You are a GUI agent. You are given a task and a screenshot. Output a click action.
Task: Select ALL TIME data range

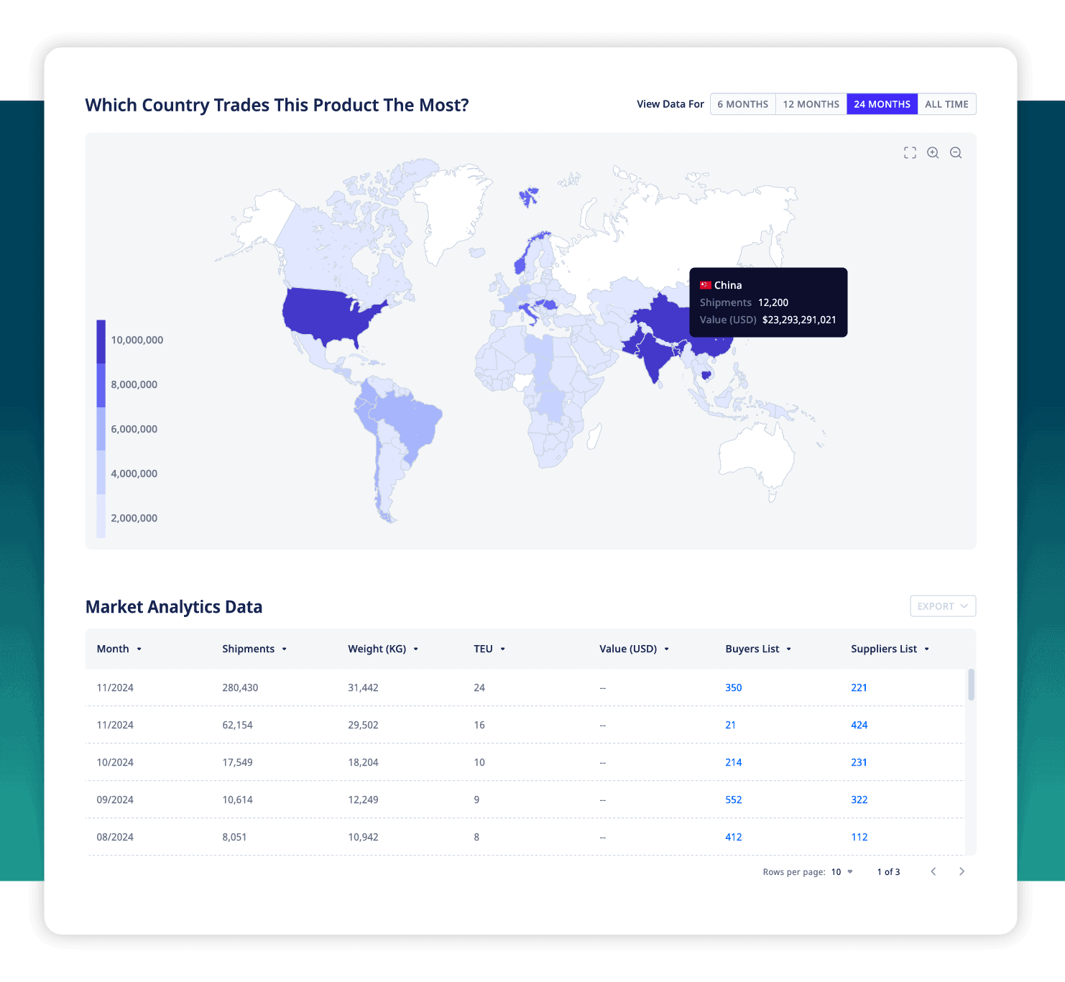(946, 104)
